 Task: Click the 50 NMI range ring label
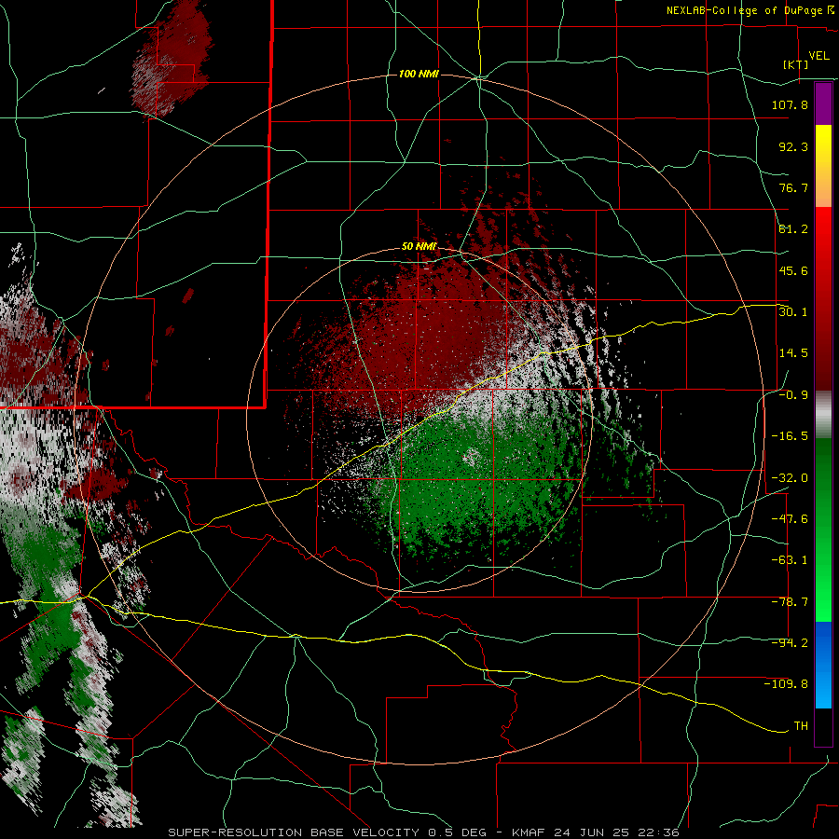(x=419, y=247)
